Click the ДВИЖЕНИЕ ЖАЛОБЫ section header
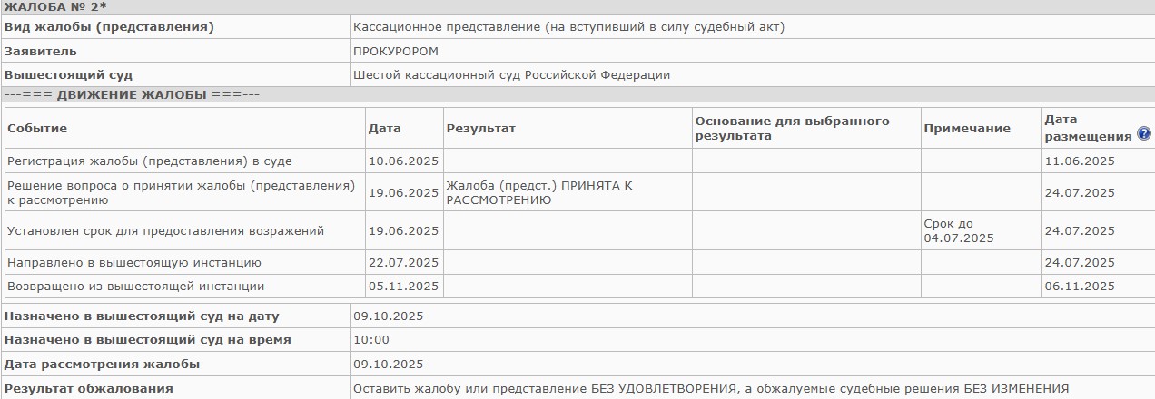Screen dimensions: 1155x399 pyautogui.click(x=133, y=94)
